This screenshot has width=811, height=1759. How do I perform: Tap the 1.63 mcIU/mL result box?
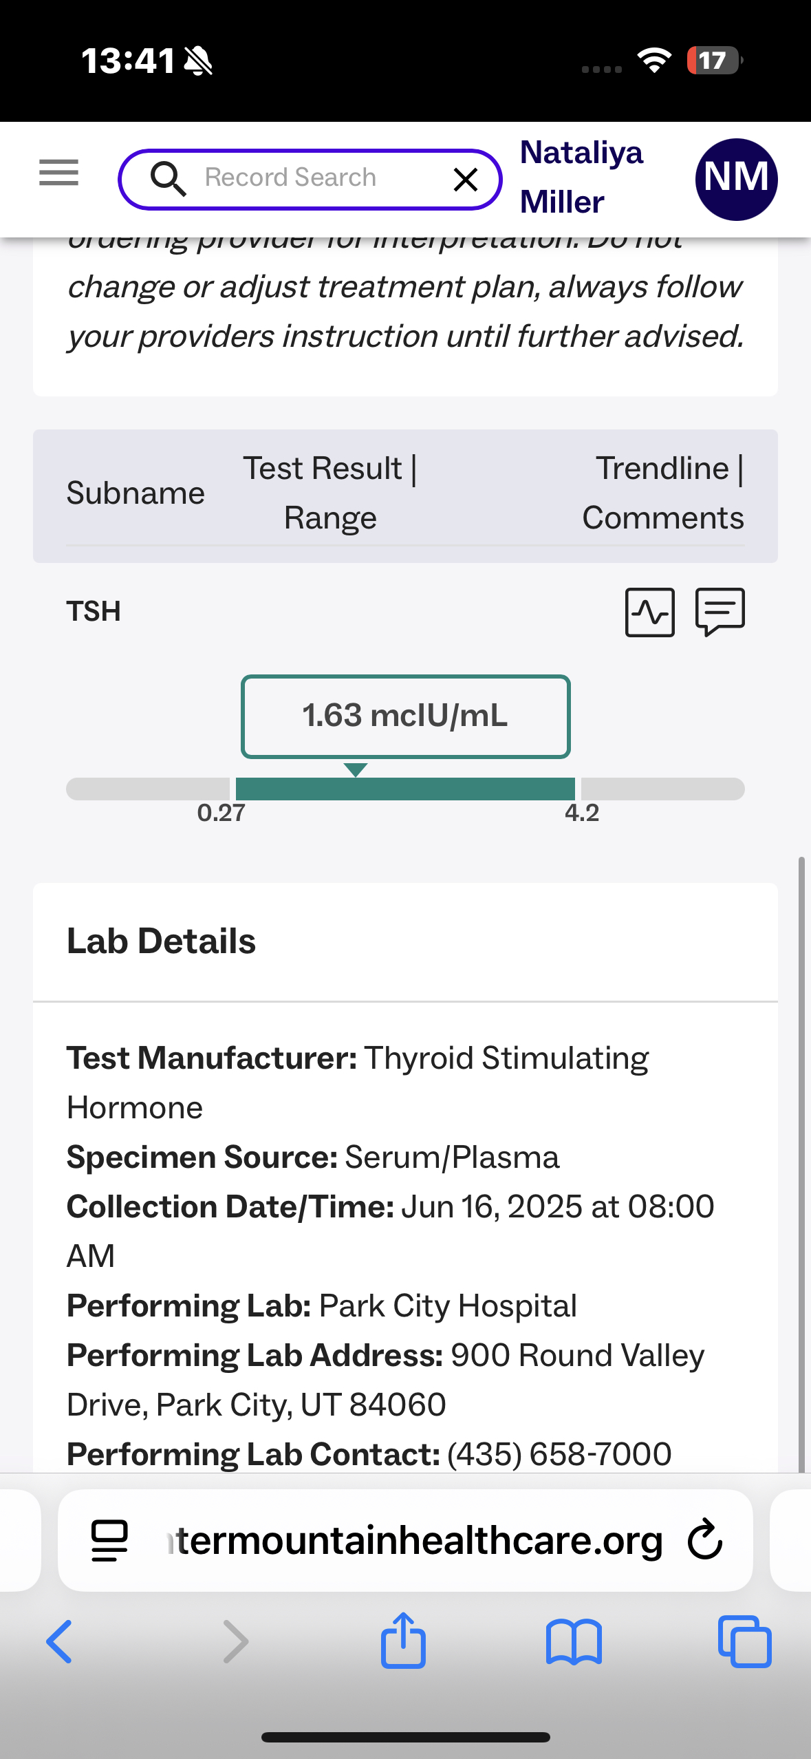[405, 716]
